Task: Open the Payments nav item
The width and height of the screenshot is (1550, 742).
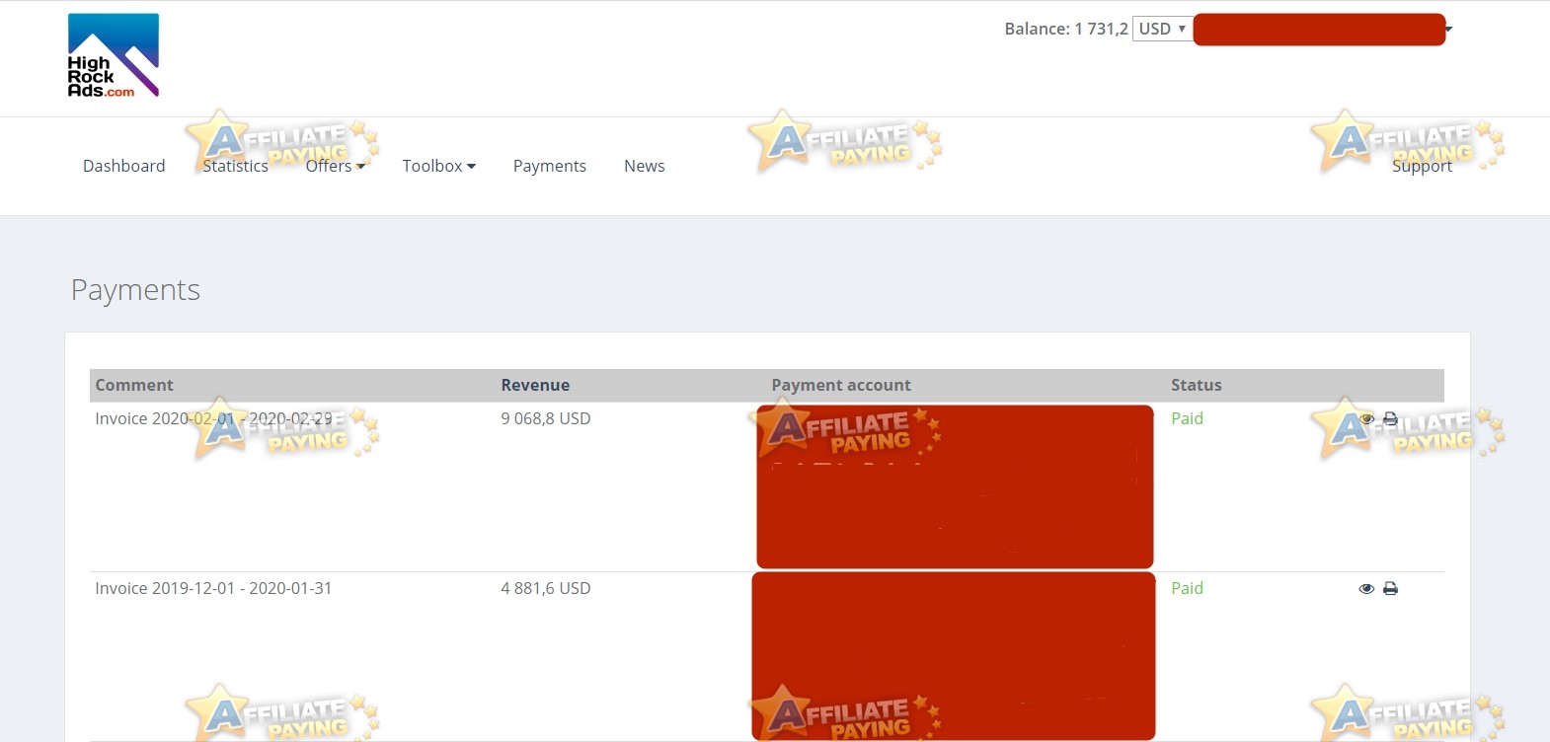Action: click(x=550, y=166)
